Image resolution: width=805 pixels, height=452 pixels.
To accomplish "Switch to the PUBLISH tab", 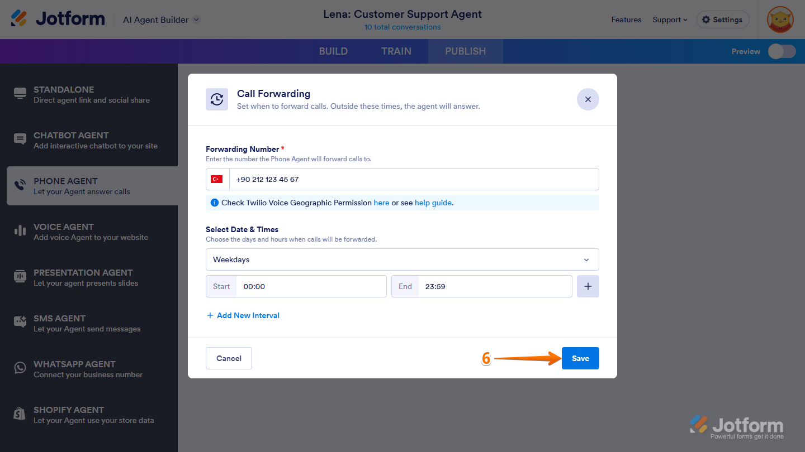I will pyautogui.click(x=466, y=51).
